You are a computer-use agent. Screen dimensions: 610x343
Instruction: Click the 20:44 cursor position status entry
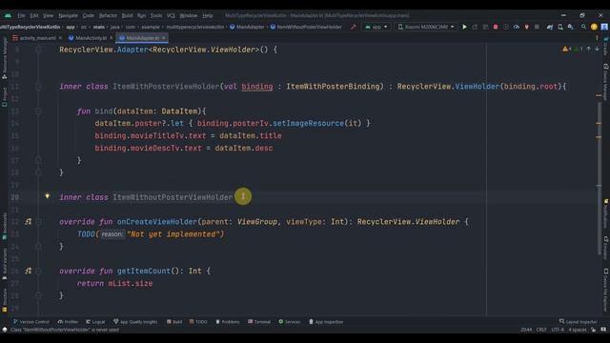click(x=526, y=330)
